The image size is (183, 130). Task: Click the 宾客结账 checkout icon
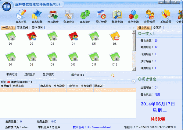tap(37, 16)
